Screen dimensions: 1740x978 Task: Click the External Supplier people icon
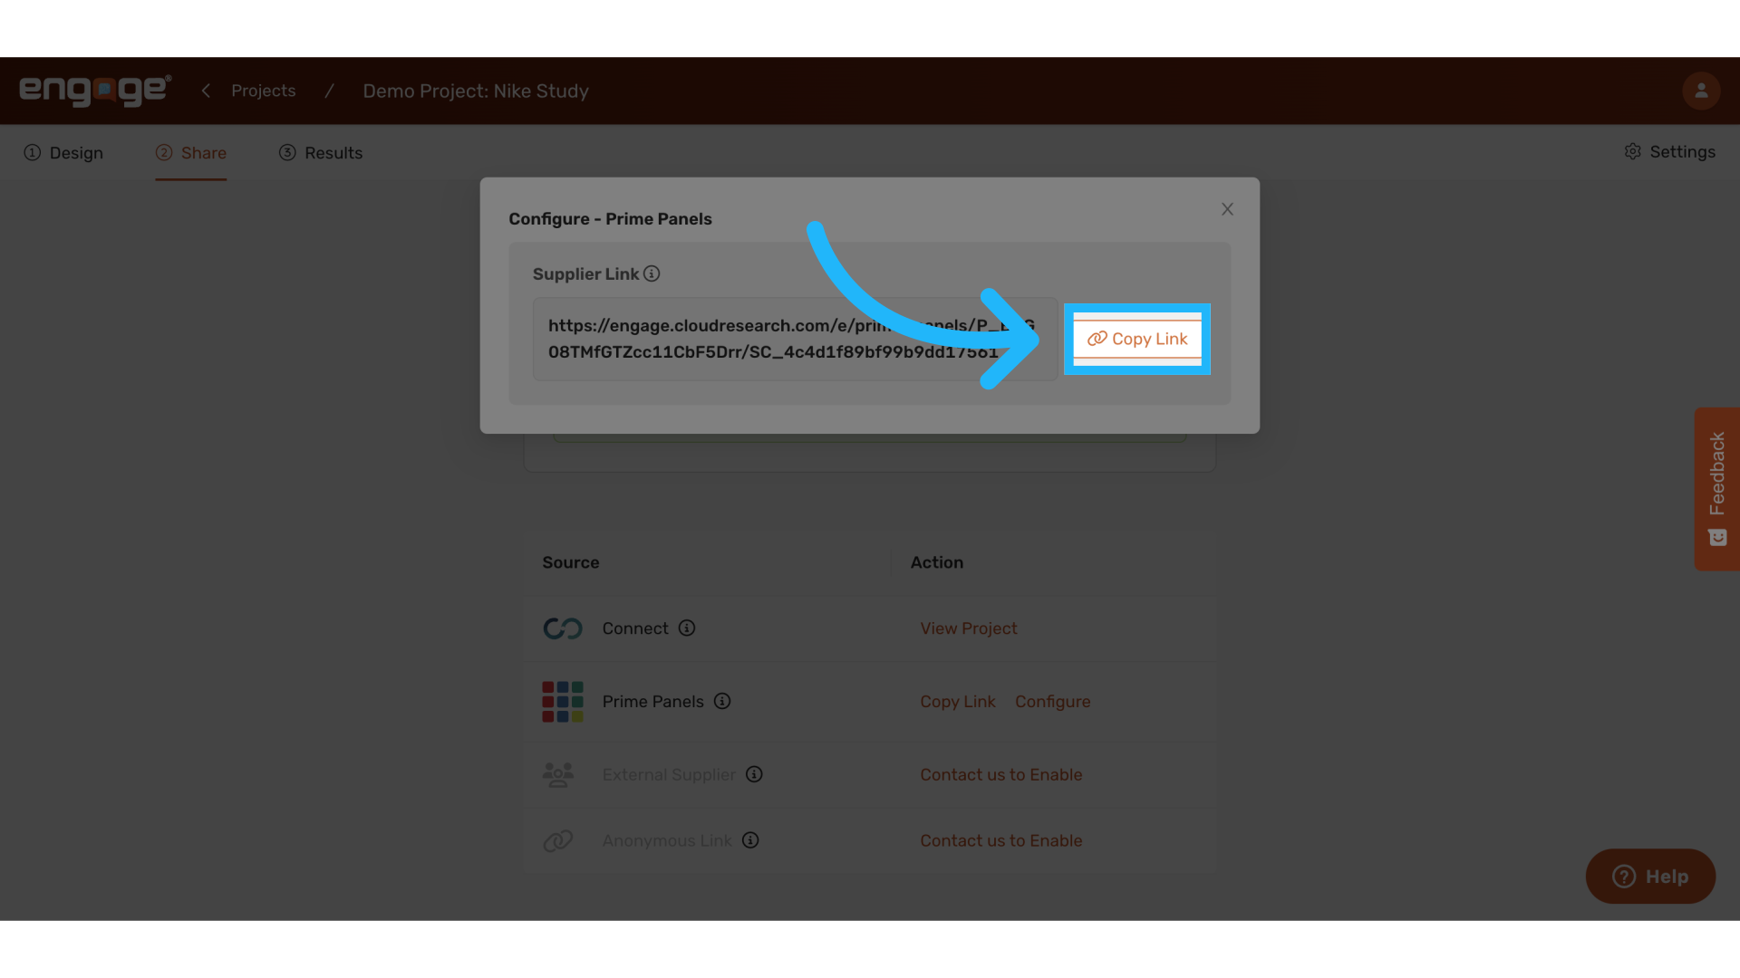click(558, 774)
